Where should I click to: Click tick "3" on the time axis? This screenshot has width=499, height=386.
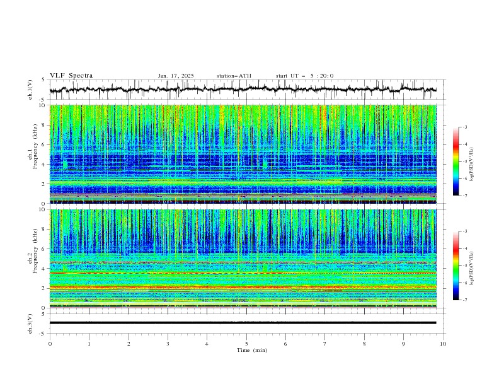[168, 344]
